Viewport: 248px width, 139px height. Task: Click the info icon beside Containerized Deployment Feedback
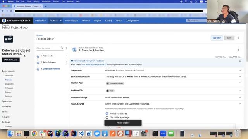(x=72, y=61)
